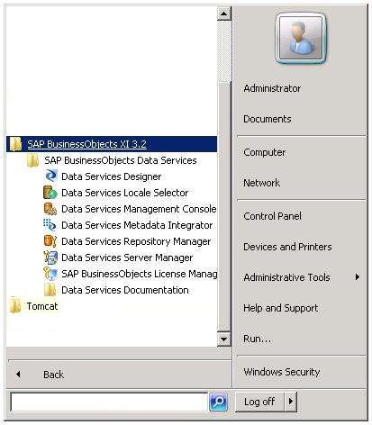Launch Data Services Designer icon
372x425 pixels.
(50, 176)
